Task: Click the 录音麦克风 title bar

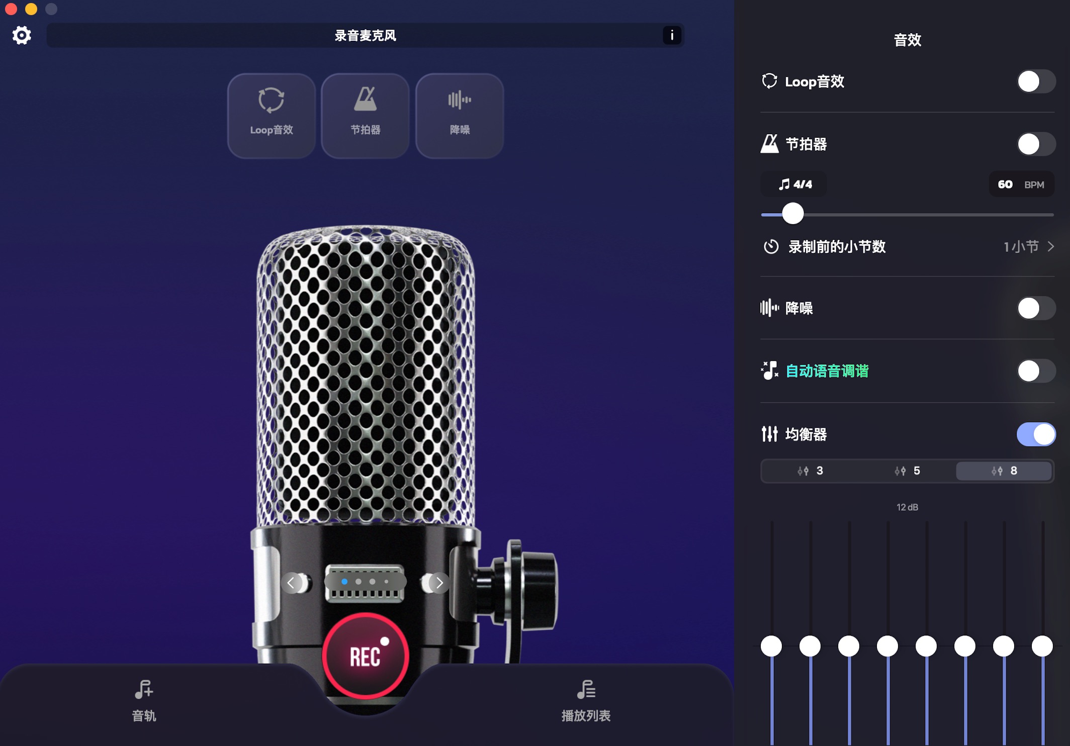Action: [x=366, y=35]
